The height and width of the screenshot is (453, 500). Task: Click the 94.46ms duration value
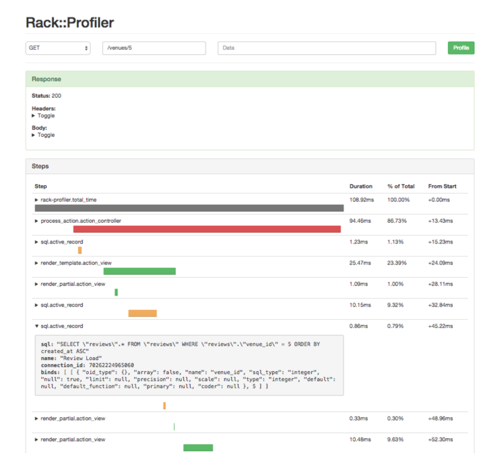pyautogui.click(x=360, y=221)
